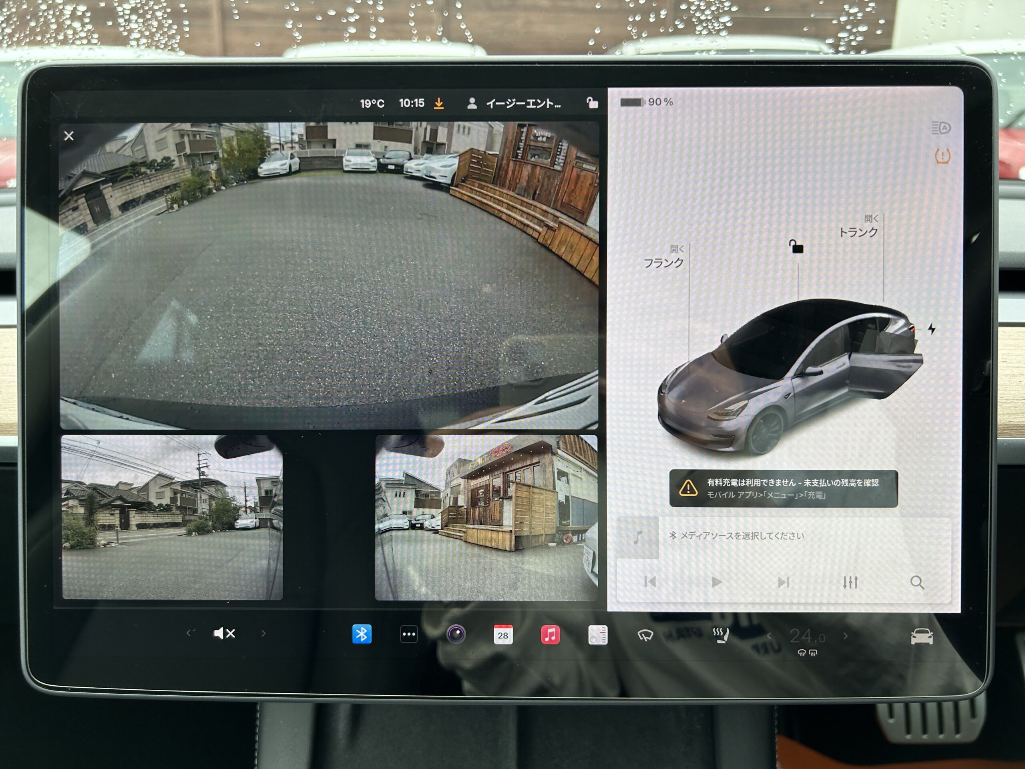Viewport: 1025px width, 769px height.
Task: Increase volume with right arrow
Action: 264,633
